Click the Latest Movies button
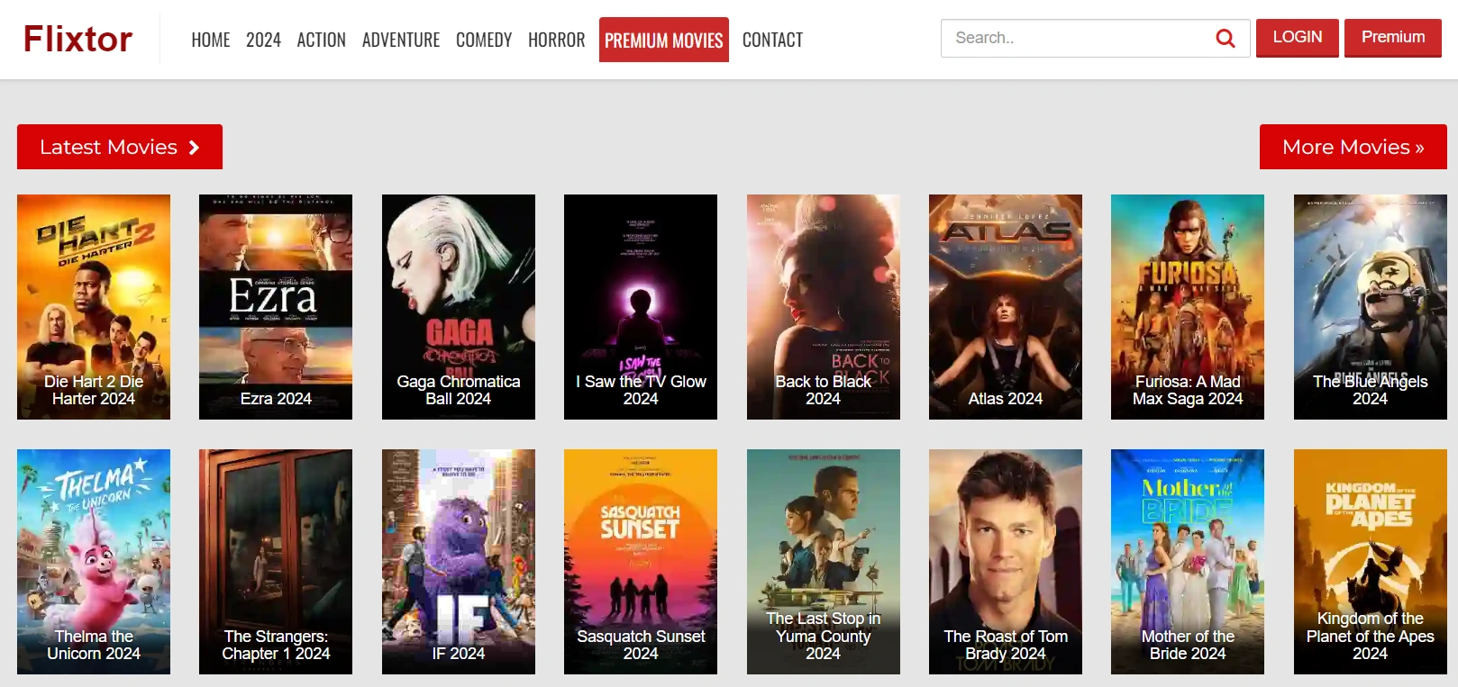Viewport: 1458px width, 687px height. 120,147
